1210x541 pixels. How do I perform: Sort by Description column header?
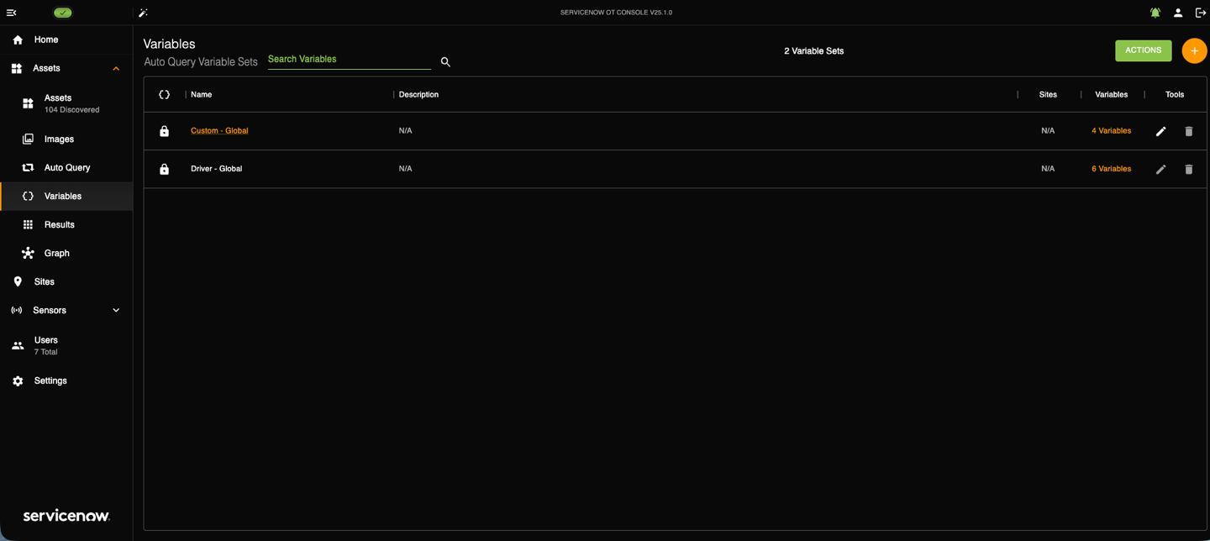pyautogui.click(x=418, y=95)
